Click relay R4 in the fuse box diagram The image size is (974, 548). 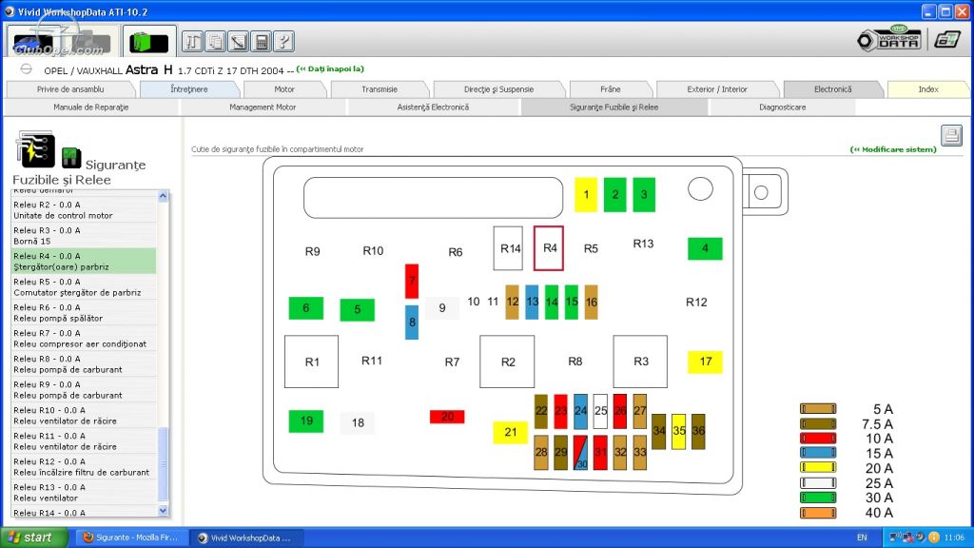[549, 248]
